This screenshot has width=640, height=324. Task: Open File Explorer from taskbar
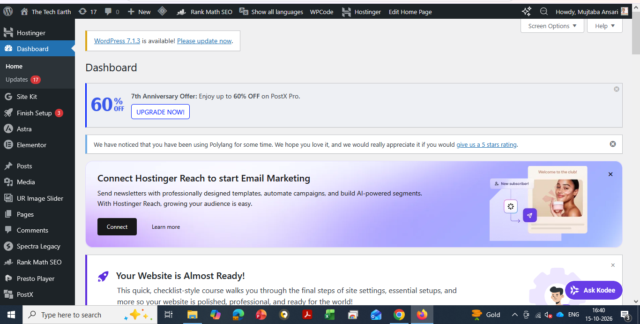point(193,315)
